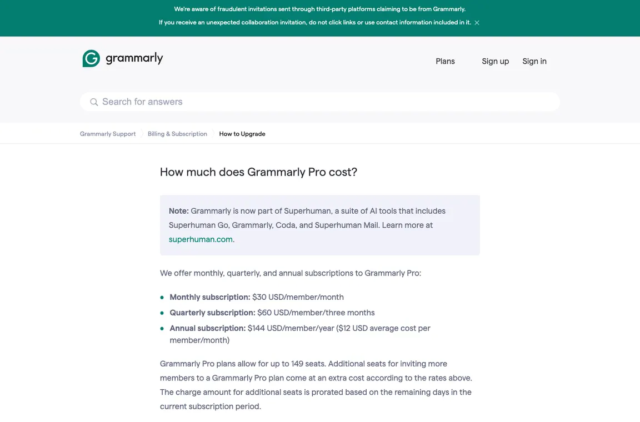The width and height of the screenshot is (640, 422).
Task: Open the Sign in page
Action: coord(534,61)
